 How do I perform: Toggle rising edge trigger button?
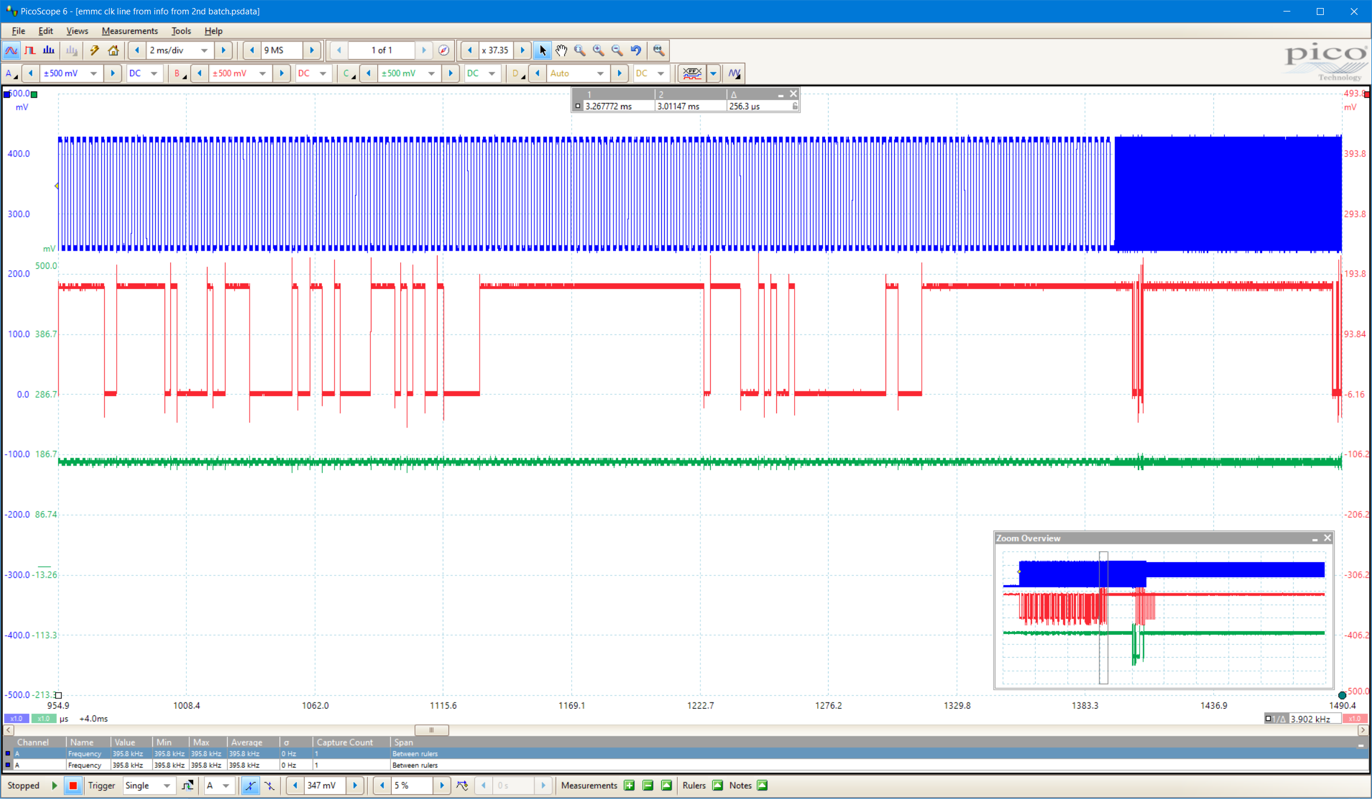pos(250,785)
